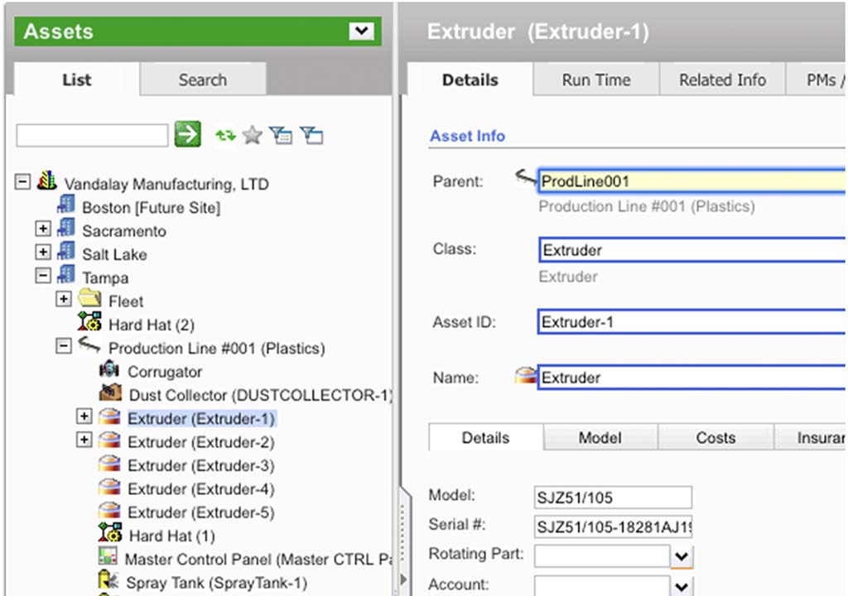Click the Dust Collector asset icon
This screenshot has height=596, width=848.
point(110,394)
